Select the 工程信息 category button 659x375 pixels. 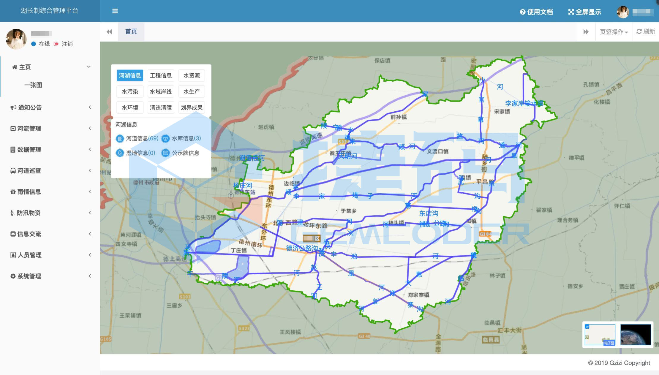tap(161, 75)
